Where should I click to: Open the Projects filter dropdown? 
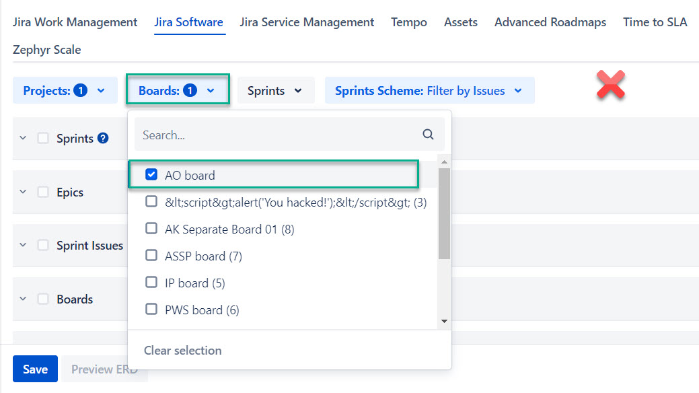[x=65, y=91]
